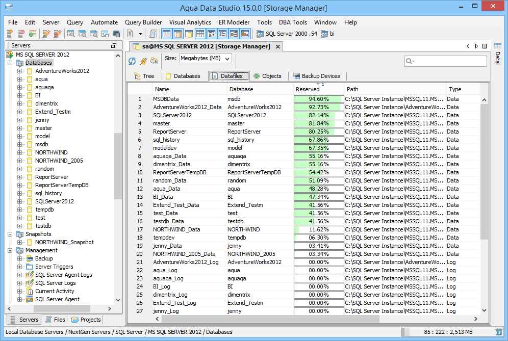
Task: Click the Path column header
Action: tap(395, 89)
